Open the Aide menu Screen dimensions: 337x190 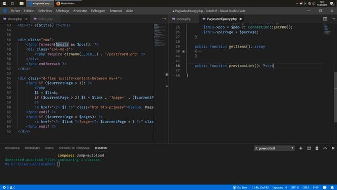pos(129,11)
